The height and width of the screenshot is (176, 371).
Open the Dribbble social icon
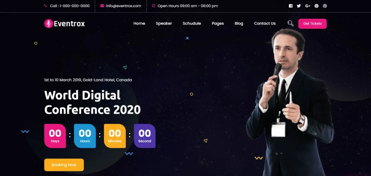325,6
